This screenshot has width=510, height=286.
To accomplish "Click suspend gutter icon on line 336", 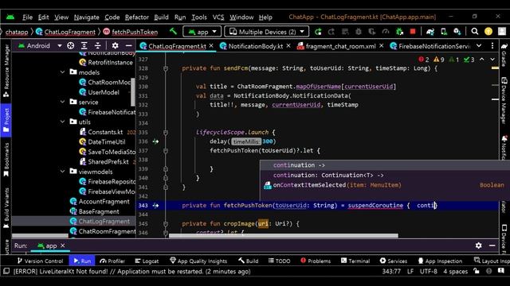I will [156, 141].
